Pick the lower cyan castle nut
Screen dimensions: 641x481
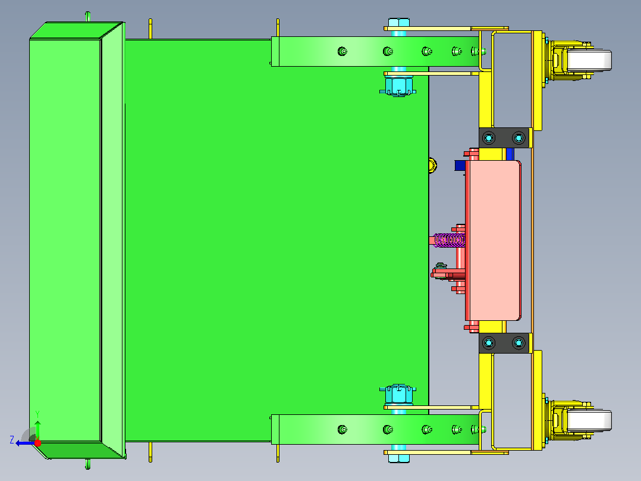(x=398, y=394)
